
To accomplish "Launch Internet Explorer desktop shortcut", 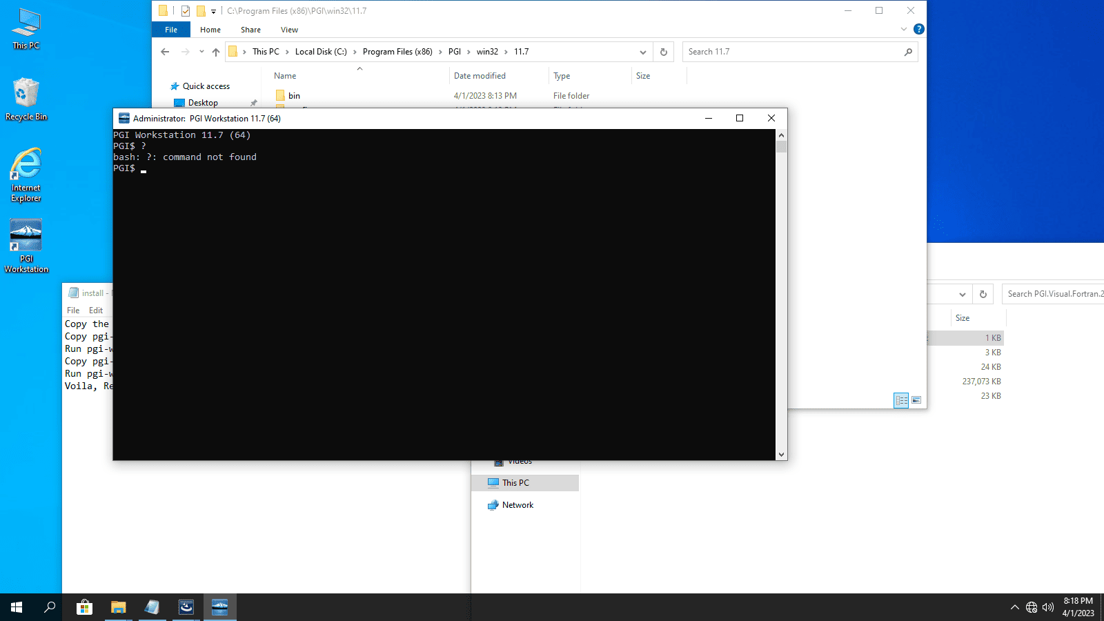I will pos(26,175).
